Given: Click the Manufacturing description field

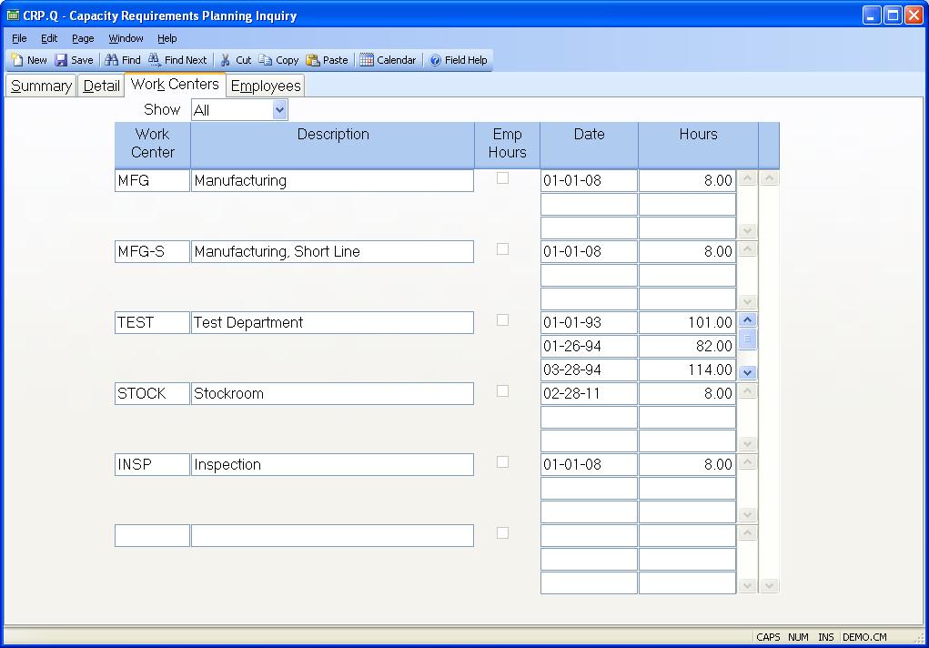Looking at the screenshot, I should pos(332,181).
